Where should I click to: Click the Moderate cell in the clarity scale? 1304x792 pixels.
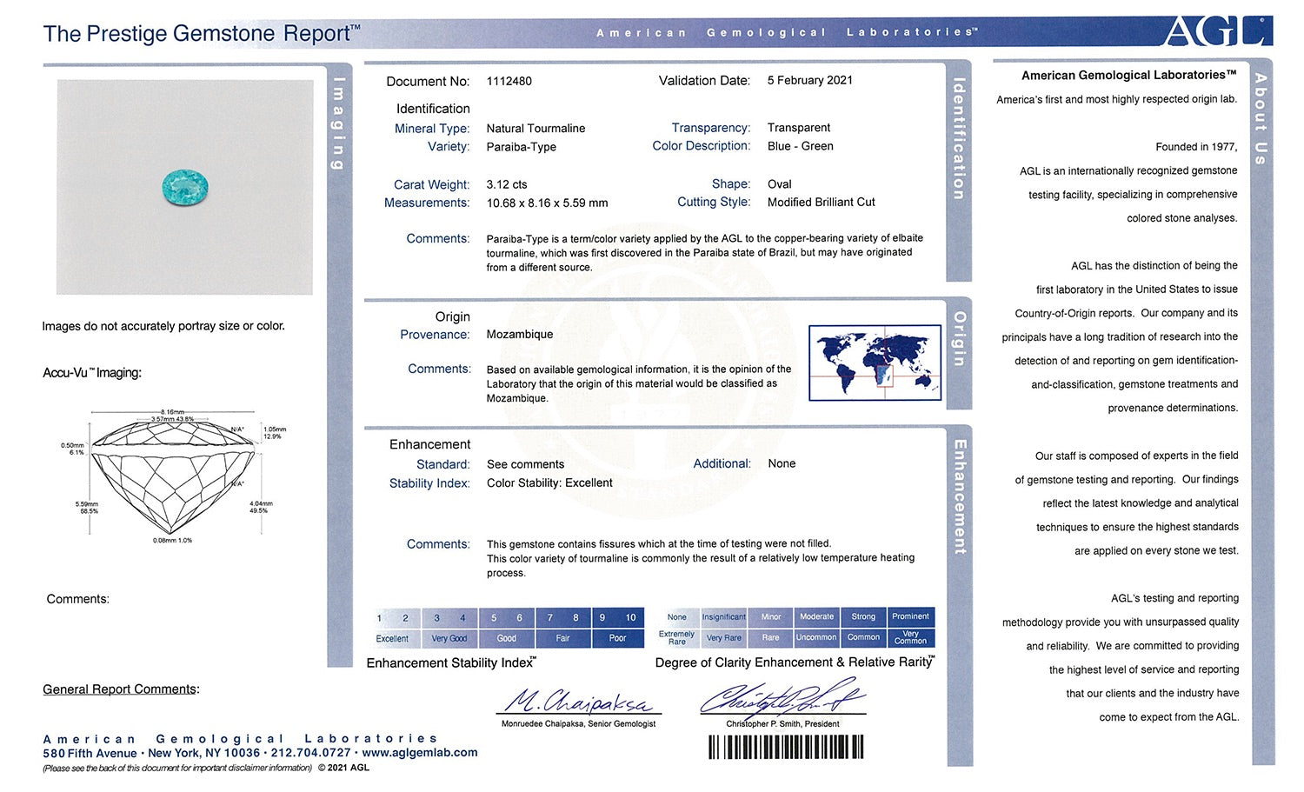point(817,617)
